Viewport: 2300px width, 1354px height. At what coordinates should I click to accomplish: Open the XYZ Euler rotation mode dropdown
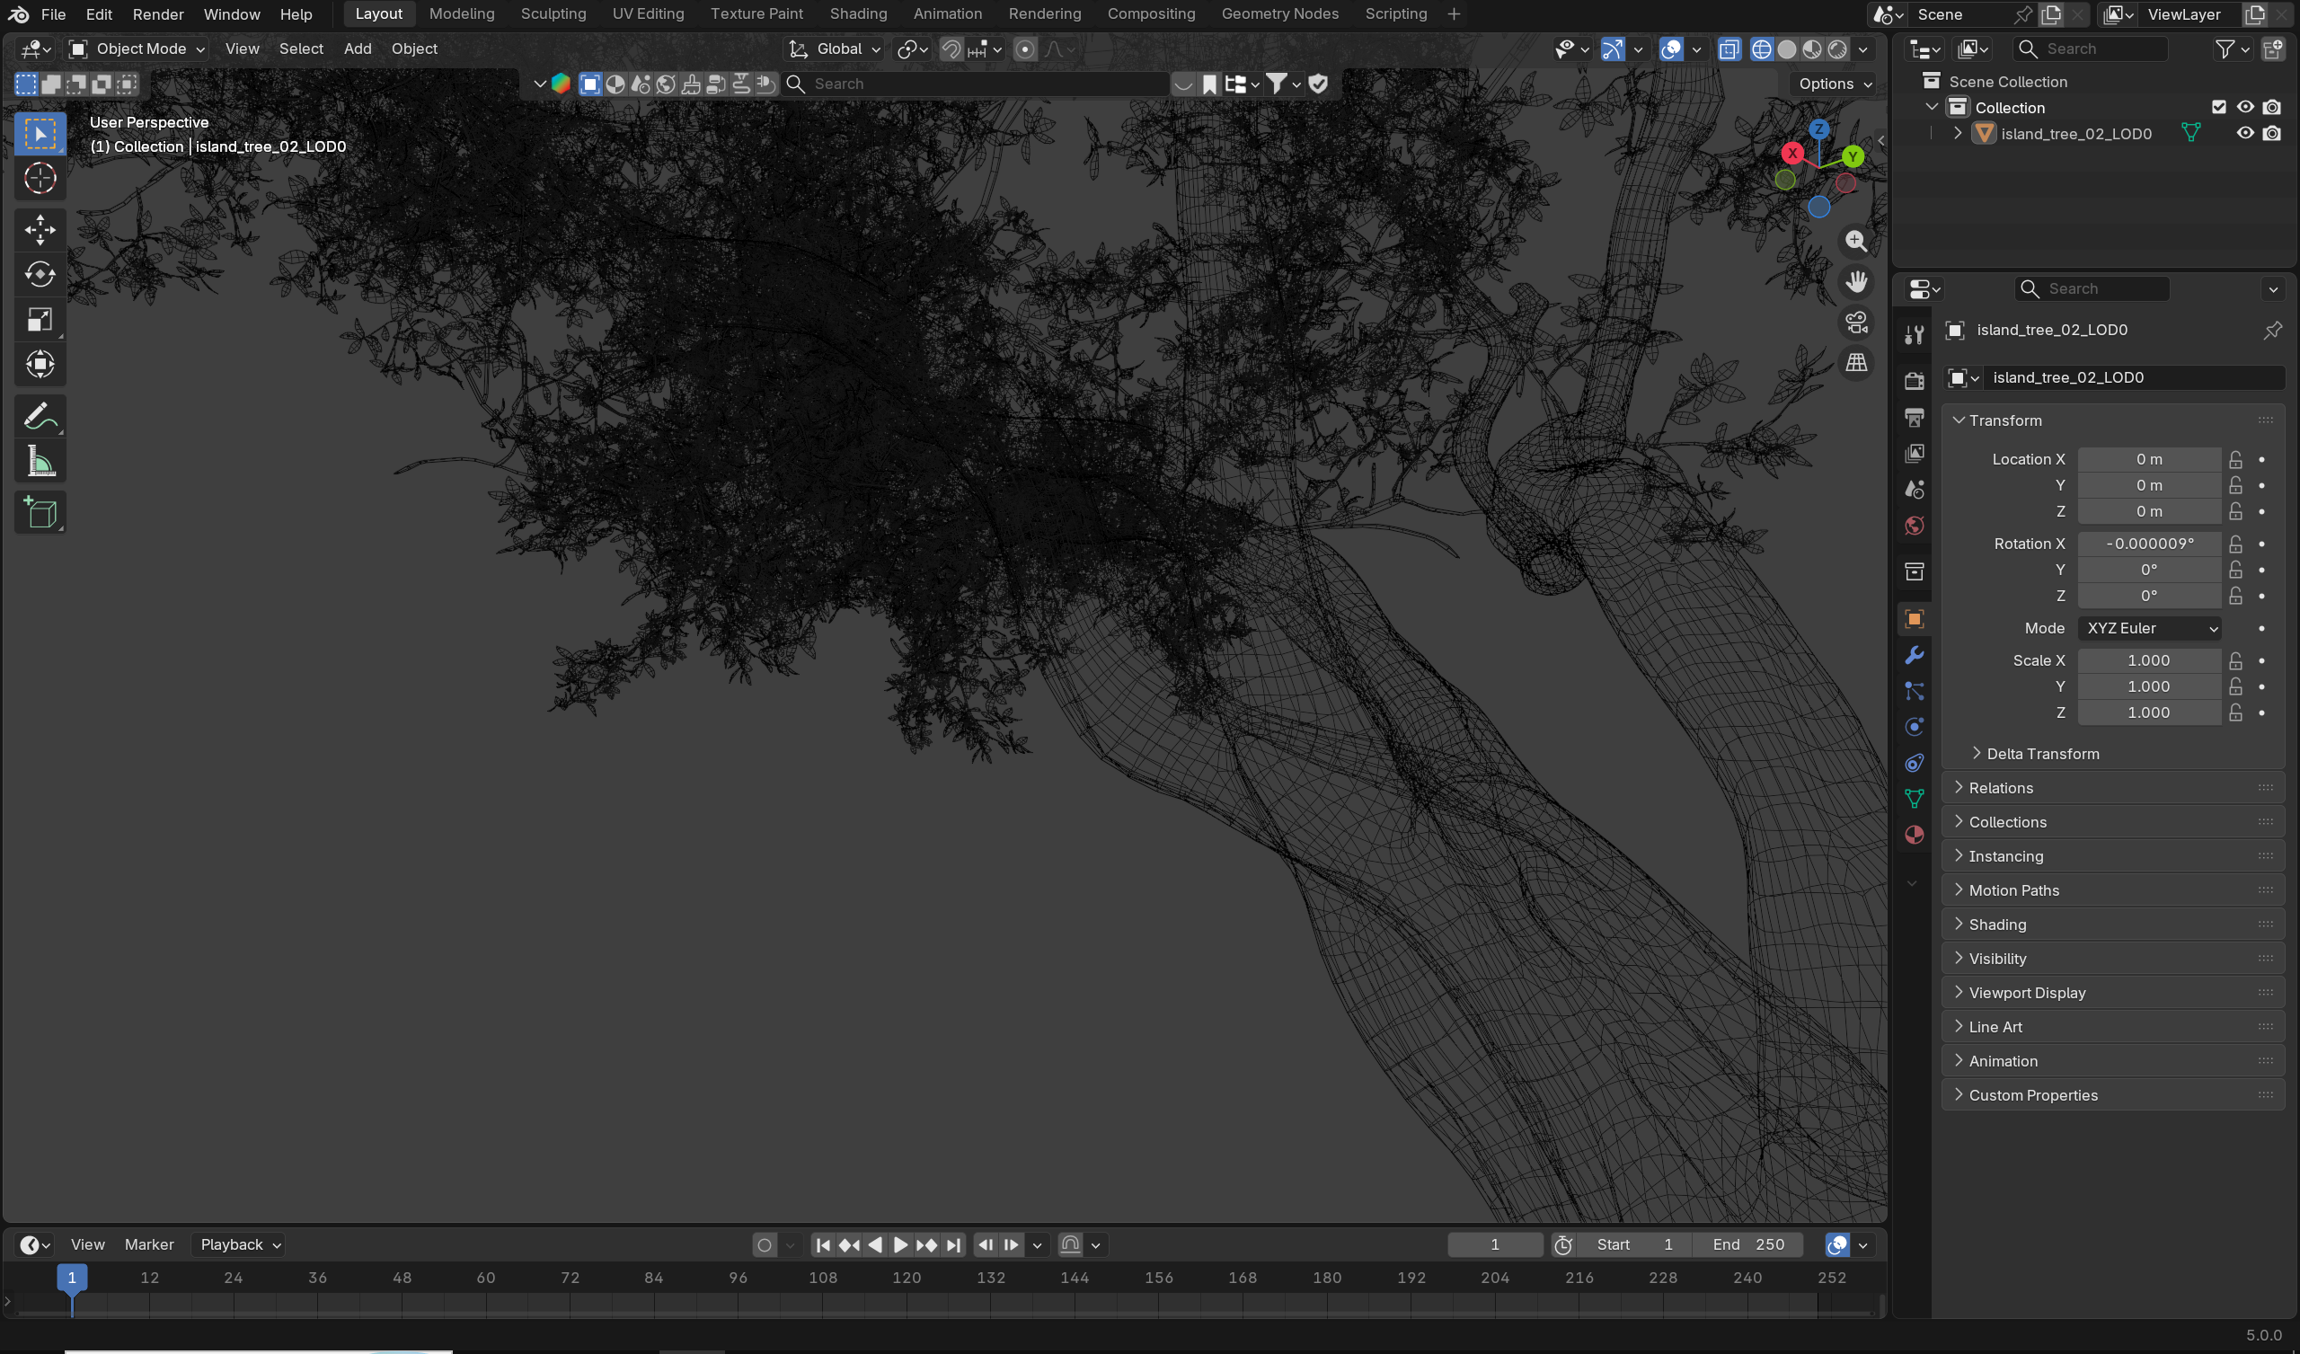(2149, 628)
